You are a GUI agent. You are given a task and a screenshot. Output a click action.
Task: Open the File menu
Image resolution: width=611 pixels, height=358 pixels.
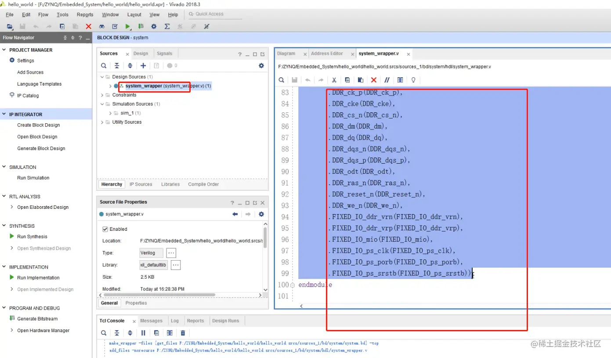pos(10,14)
